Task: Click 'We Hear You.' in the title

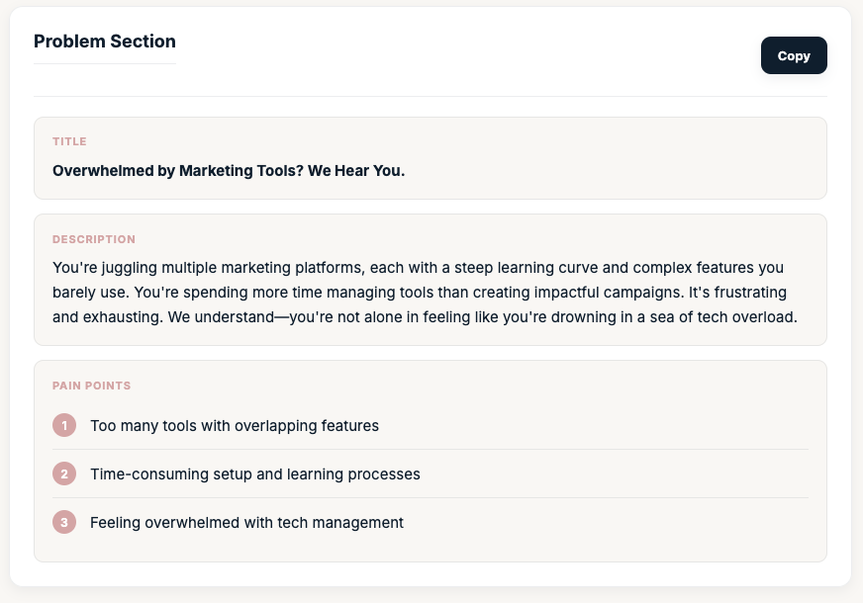Action: tap(356, 171)
